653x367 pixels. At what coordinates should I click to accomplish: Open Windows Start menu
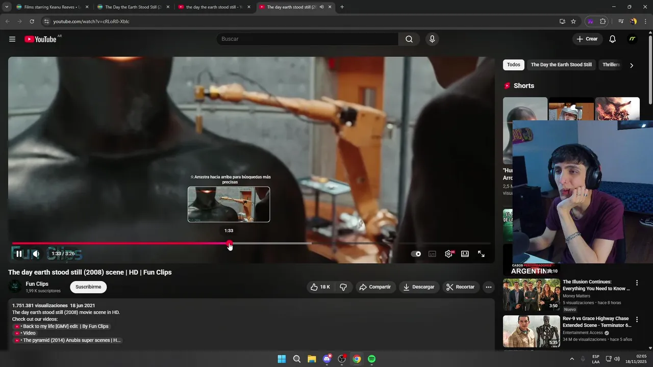pyautogui.click(x=282, y=359)
